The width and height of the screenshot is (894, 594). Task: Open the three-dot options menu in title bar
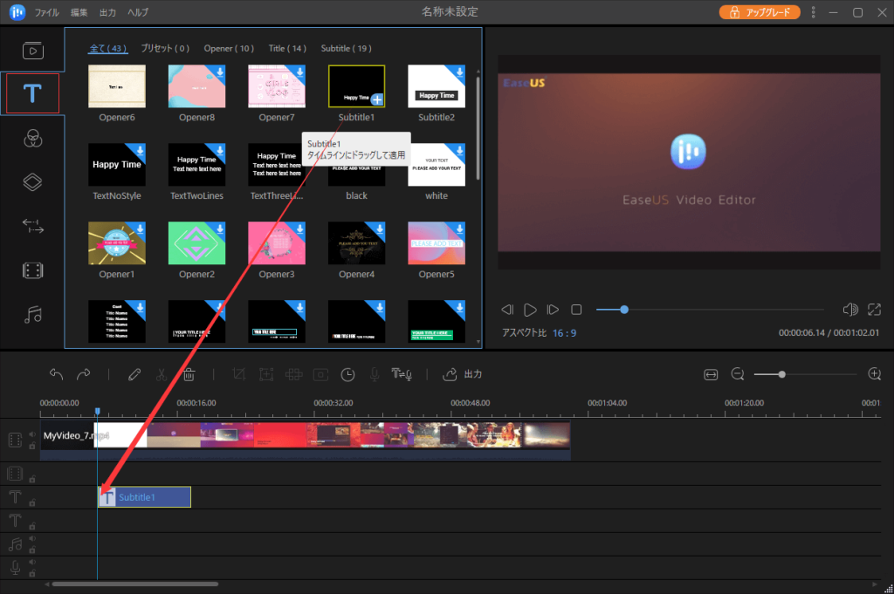point(814,12)
